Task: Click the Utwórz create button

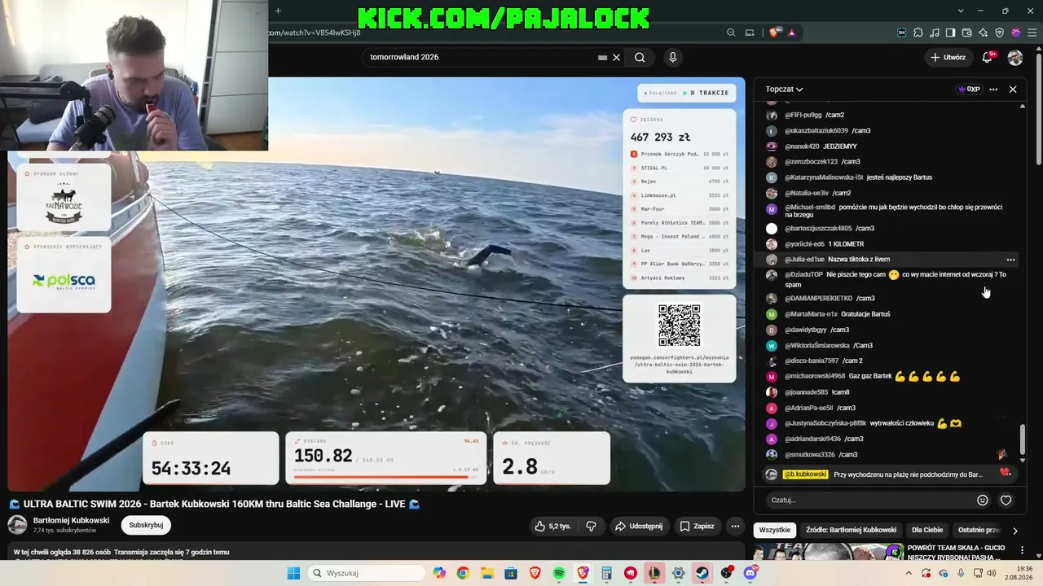Action: [948, 57]
